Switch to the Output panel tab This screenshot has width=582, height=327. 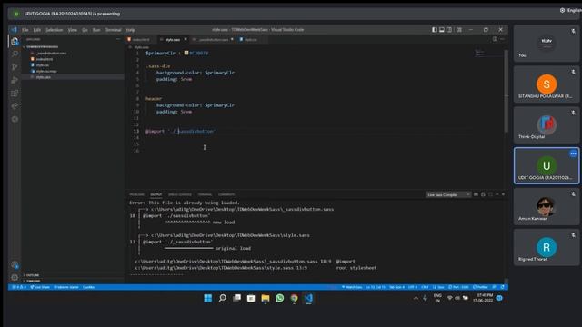tap(156, 194)
